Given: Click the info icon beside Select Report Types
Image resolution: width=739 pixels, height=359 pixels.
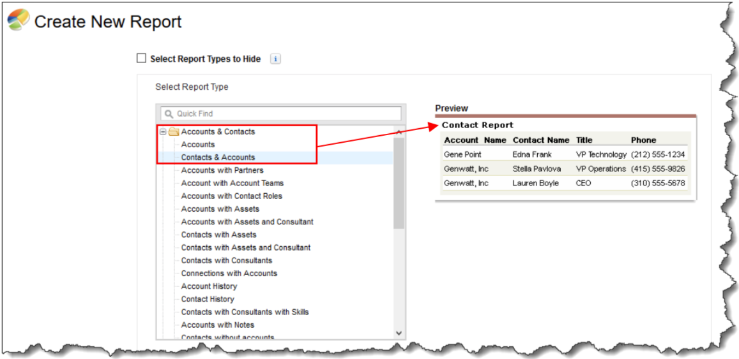Looking at the screenshot, I should coord(275,59).
